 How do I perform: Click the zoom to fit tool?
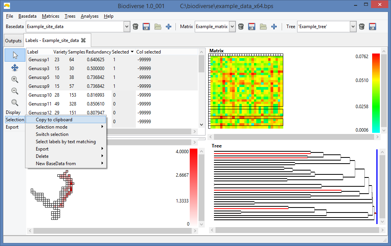[14, 102]
